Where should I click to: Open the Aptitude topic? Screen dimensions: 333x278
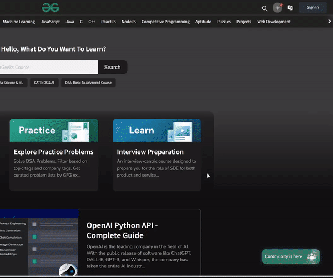click(203, 22)
